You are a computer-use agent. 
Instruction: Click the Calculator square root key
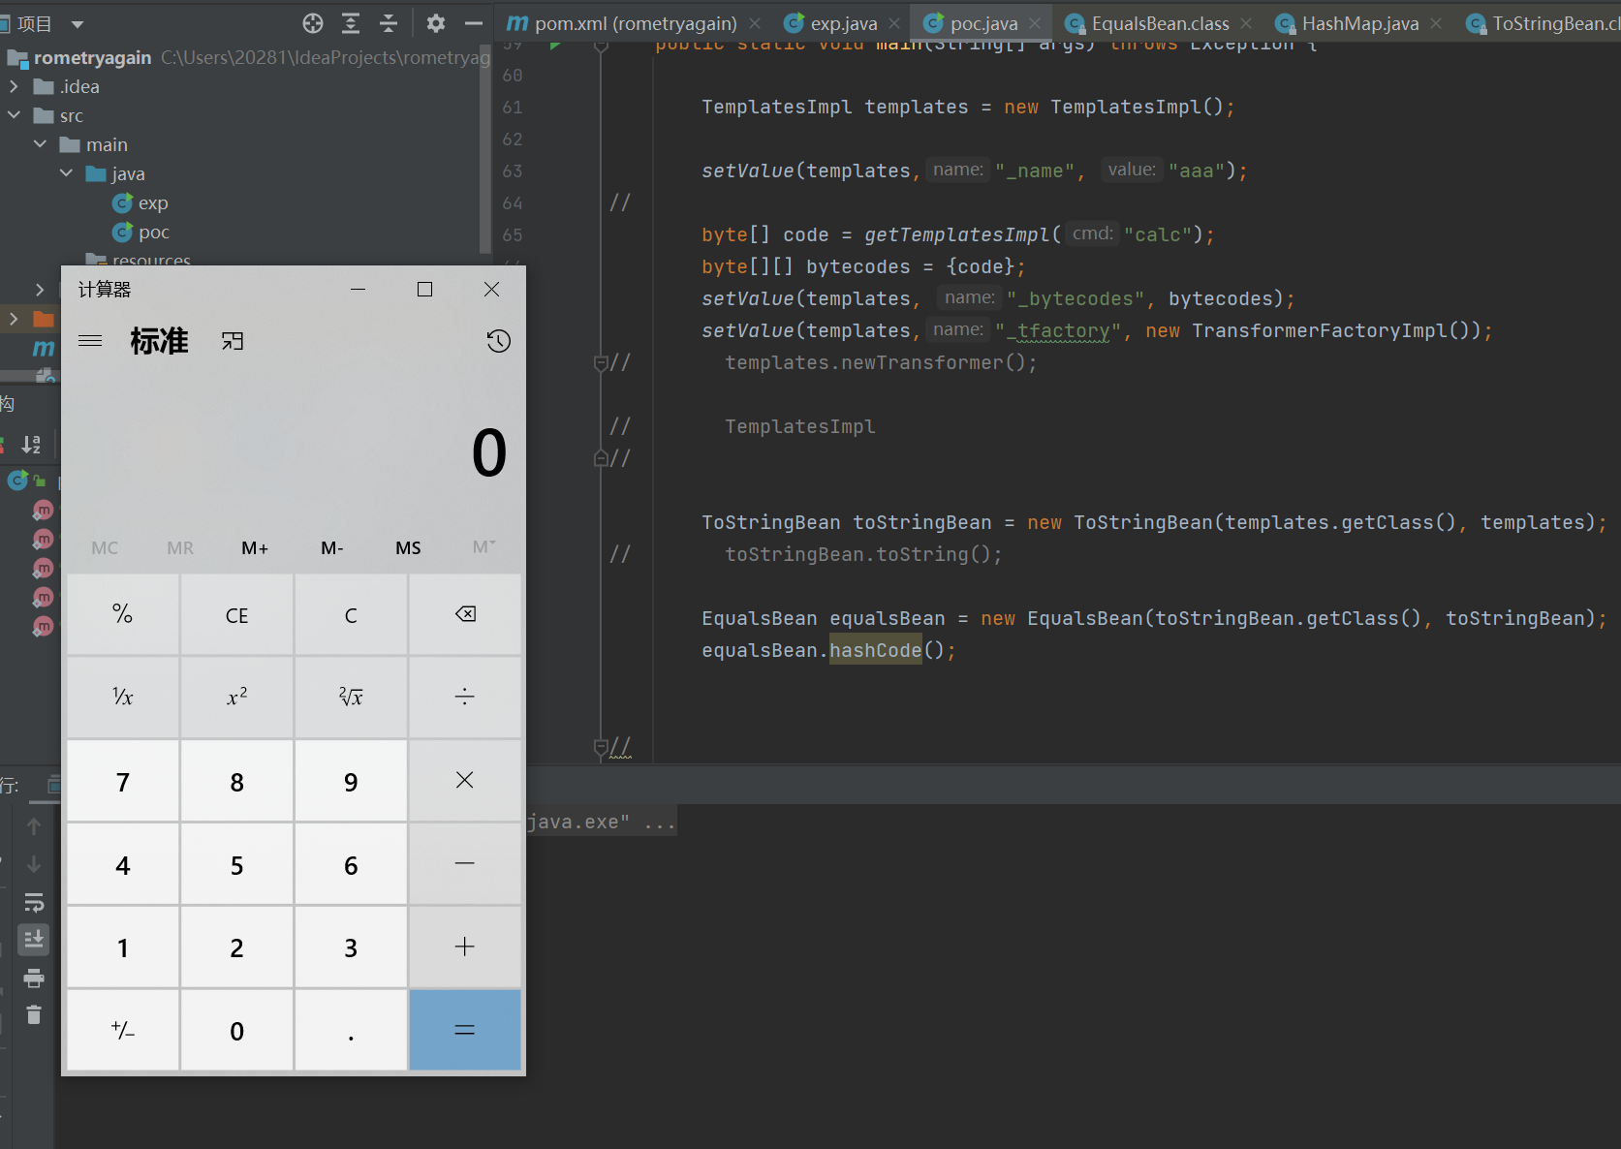coord(351,697)
